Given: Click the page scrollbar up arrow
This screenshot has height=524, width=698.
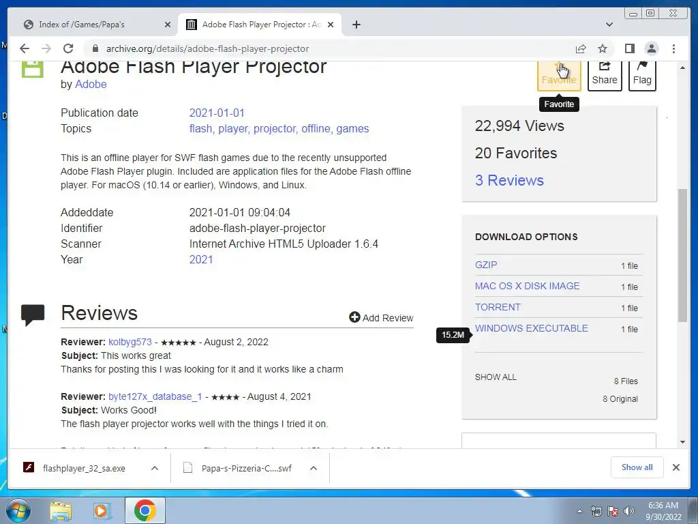Looking at the screenshot, I should point(683,68).
